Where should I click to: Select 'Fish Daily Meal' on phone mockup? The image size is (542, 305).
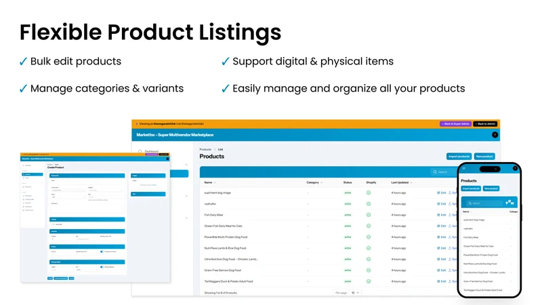(x=471, y=237)
